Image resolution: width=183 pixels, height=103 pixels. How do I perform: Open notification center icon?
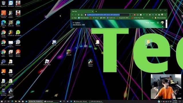[180, 101]
